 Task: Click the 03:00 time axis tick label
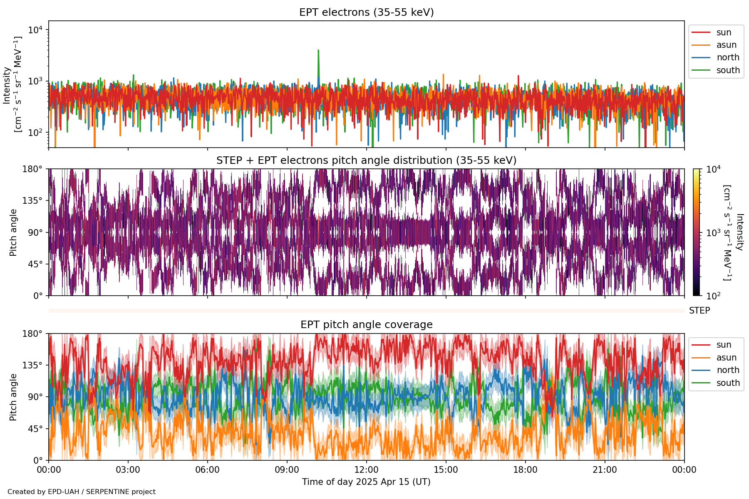click(x=128, y=470)
